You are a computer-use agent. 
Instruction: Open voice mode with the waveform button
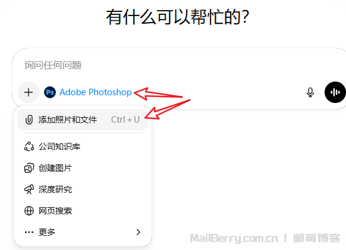coord(335,92)
